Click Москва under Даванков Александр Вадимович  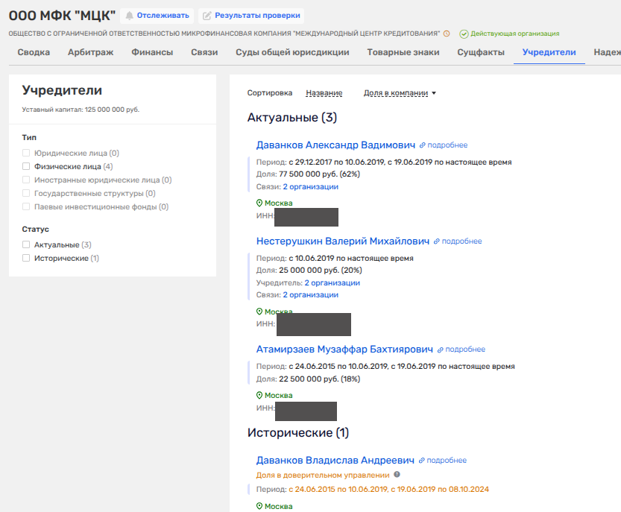(x=278, y=203)
